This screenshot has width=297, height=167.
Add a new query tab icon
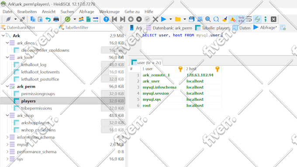pos(283,27)
